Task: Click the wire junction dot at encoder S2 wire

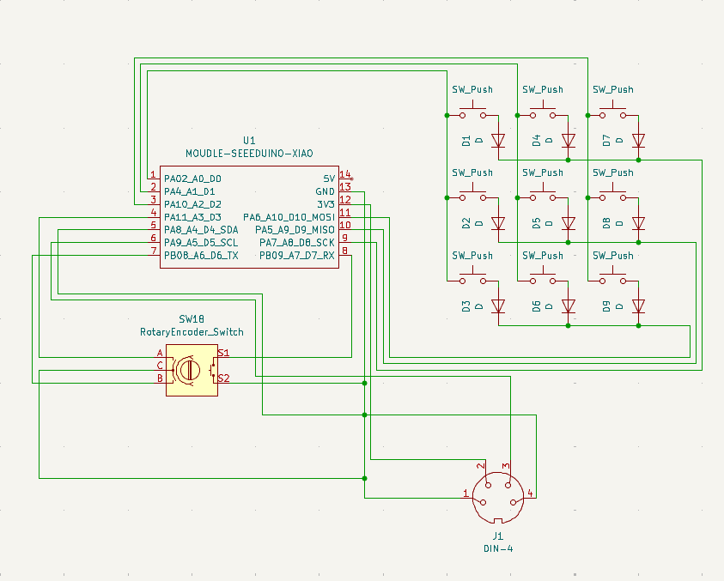Action: click(364, 383)
